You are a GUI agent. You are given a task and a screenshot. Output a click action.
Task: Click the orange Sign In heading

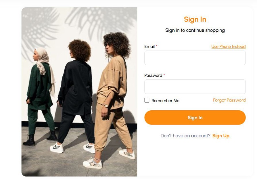click(195, 19)
